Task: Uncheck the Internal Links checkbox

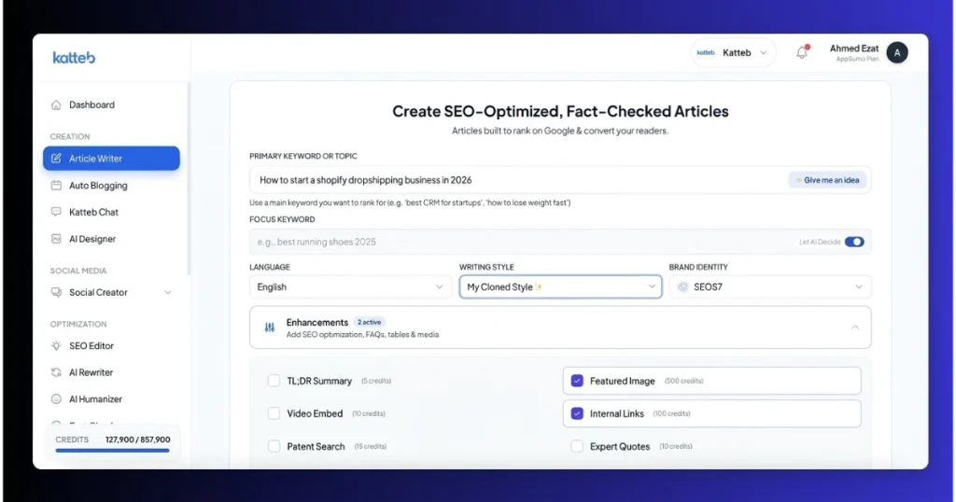Action: [577, 413]
